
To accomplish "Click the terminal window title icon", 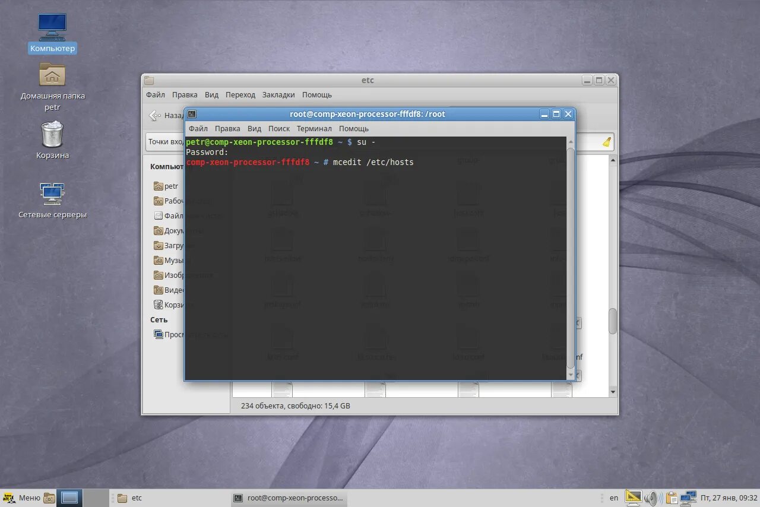I will 192,114.
